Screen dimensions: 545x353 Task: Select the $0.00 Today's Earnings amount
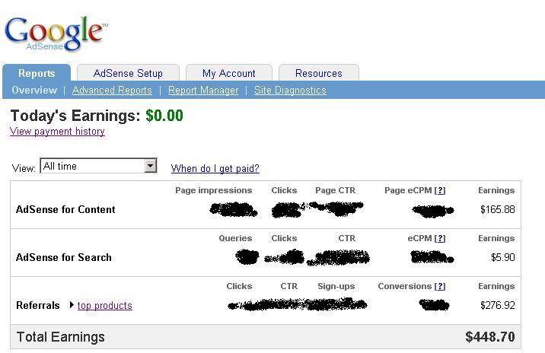164,116
